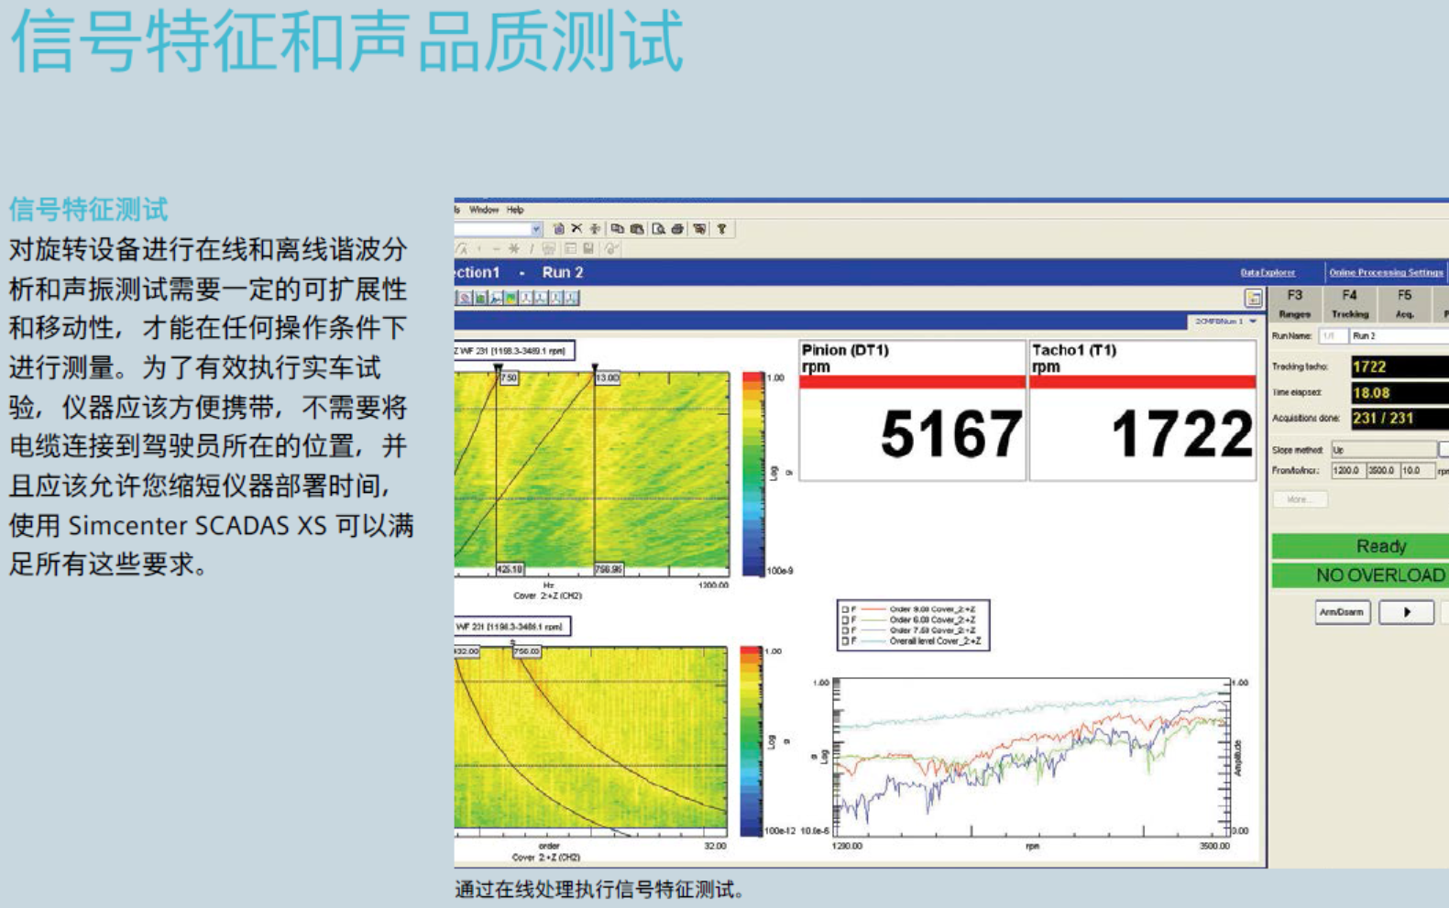Screen dimensions: 1449x908
Task: Switch to the F4 Tracking tab
Action: tap(1349, 304)
